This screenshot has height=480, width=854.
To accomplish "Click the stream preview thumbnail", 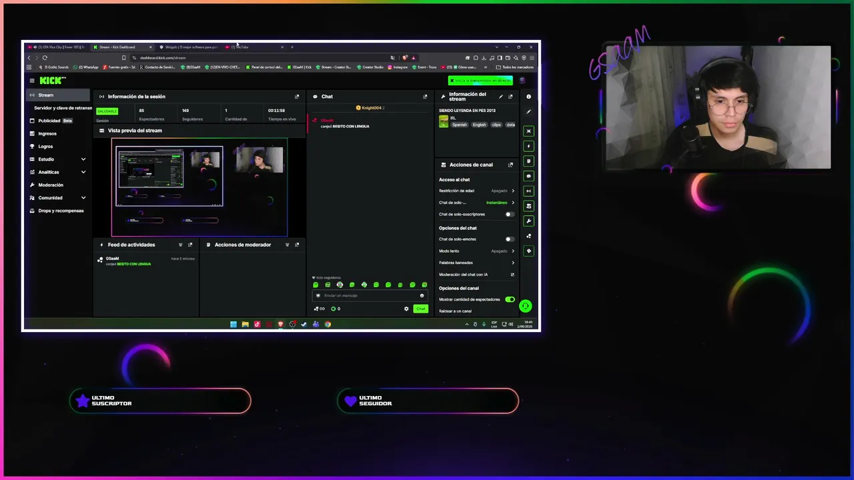I will point(199,187).
